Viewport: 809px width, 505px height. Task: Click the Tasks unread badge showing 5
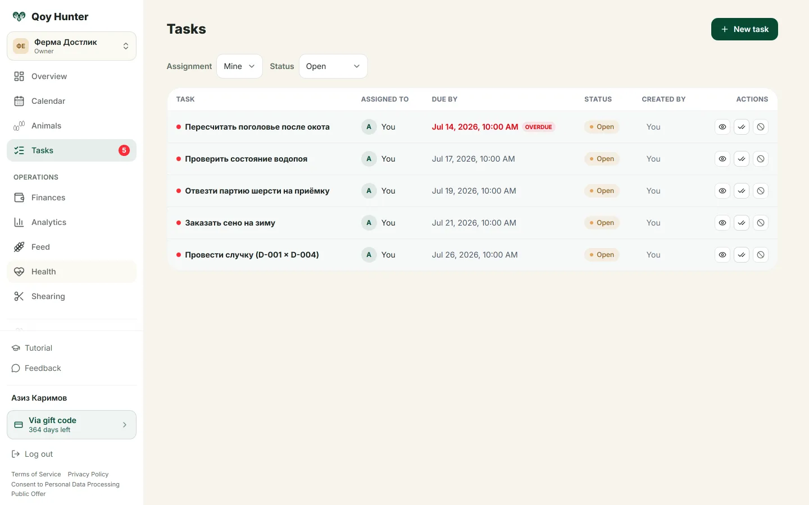[x=124, y=150]
